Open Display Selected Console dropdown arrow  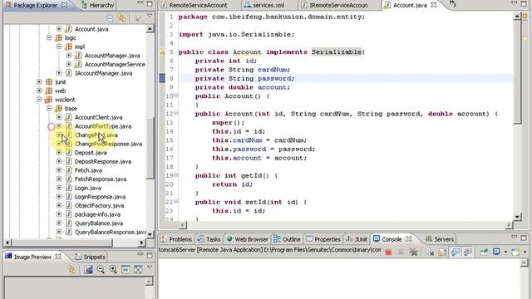click(x=505, y=252)
